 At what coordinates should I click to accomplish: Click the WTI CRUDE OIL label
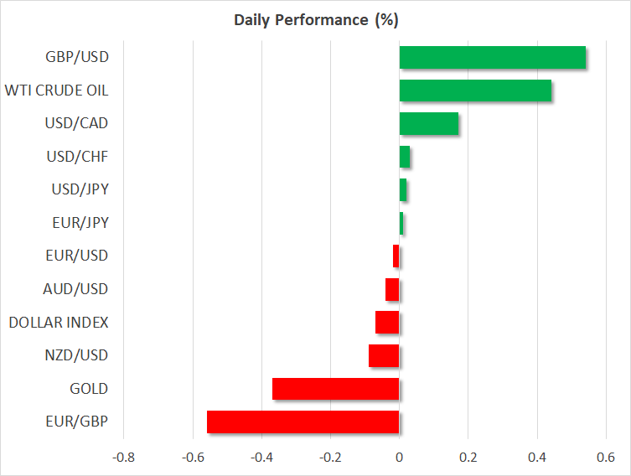[x=56, y=91]
